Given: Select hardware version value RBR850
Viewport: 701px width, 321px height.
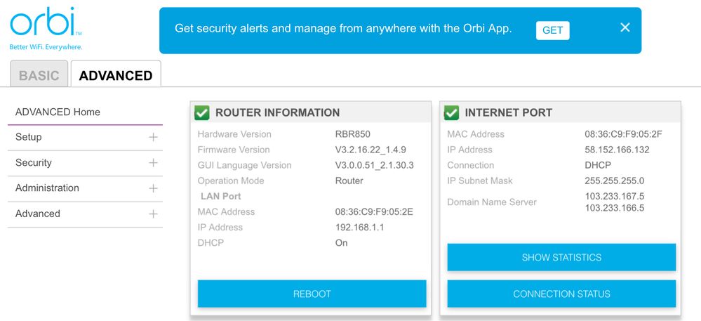Looking at the screenshot, I should pyautogui.click(x=353, y=134).
